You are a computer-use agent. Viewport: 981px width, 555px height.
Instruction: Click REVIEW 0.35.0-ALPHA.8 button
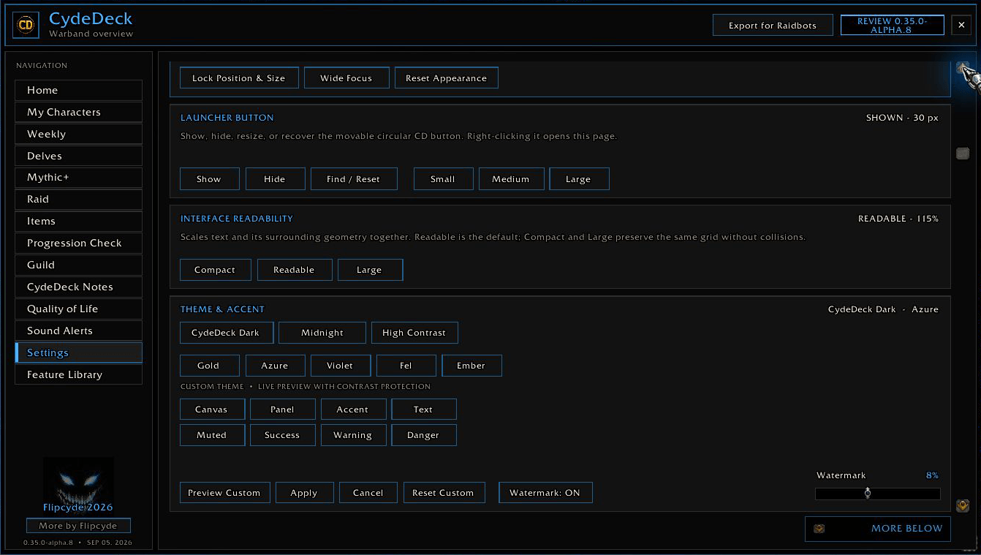(x=892, y=26)
